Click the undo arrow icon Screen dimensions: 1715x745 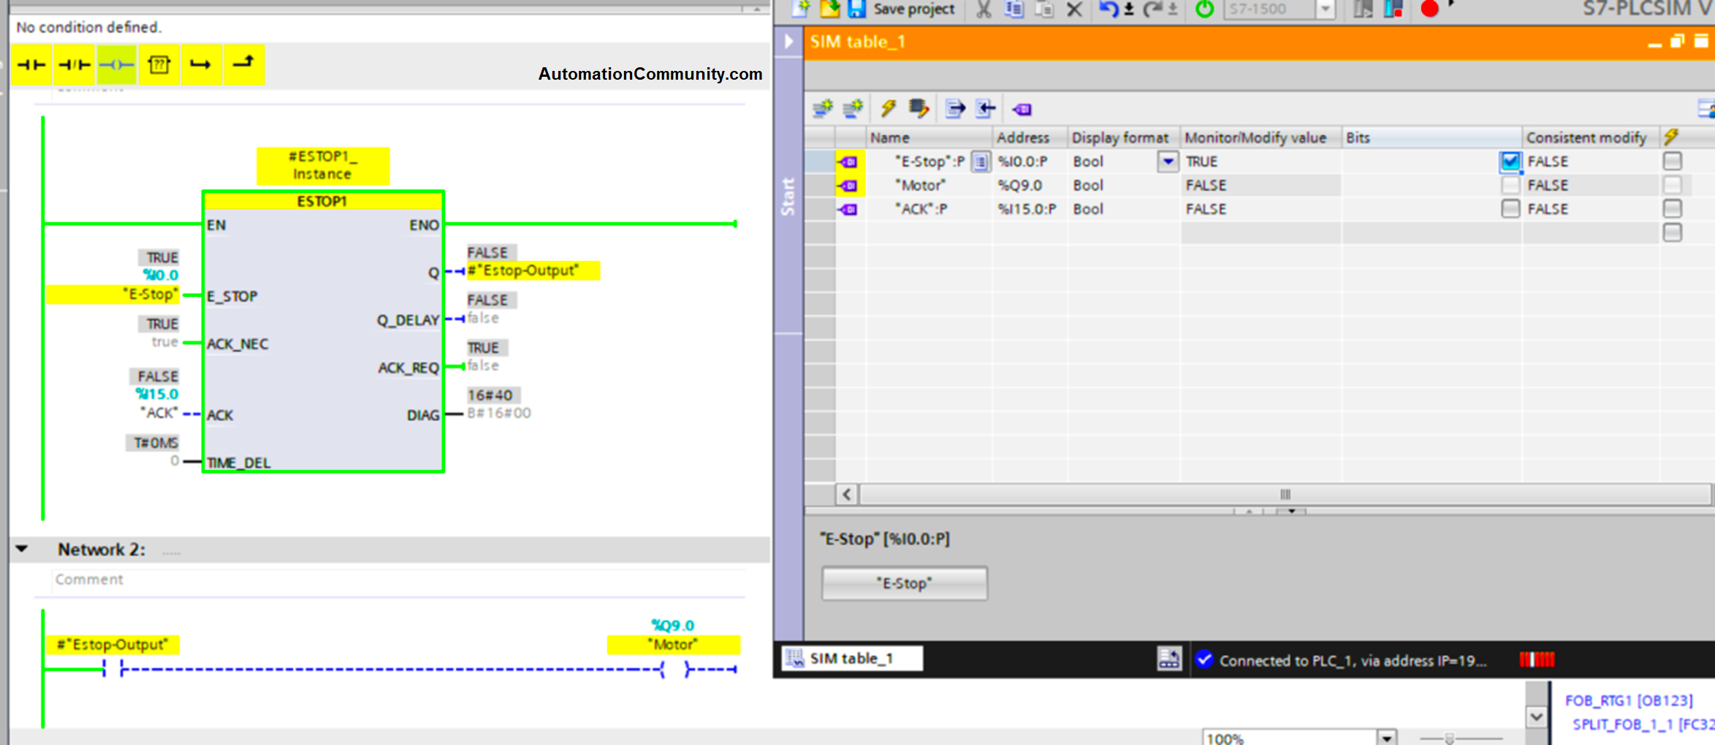click(x=1109, y=9)
